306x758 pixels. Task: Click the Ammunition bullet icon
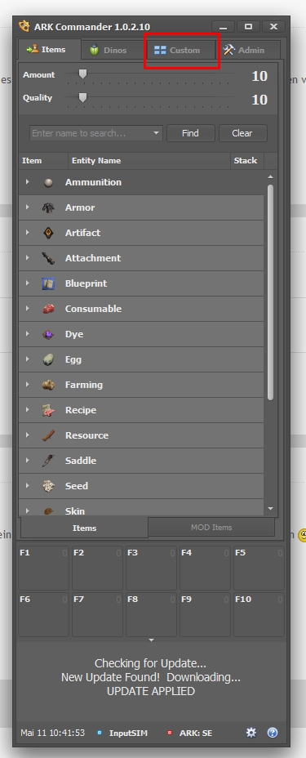click(x=48, y=183)
